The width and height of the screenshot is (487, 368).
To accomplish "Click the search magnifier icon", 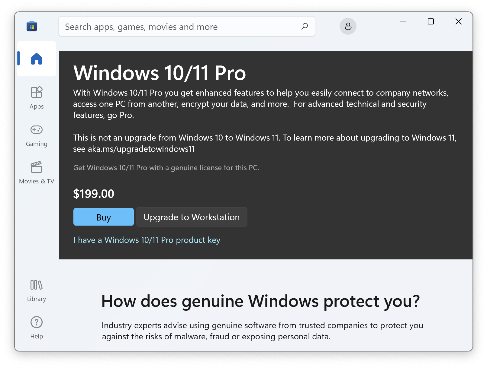I will pos(305,27).
